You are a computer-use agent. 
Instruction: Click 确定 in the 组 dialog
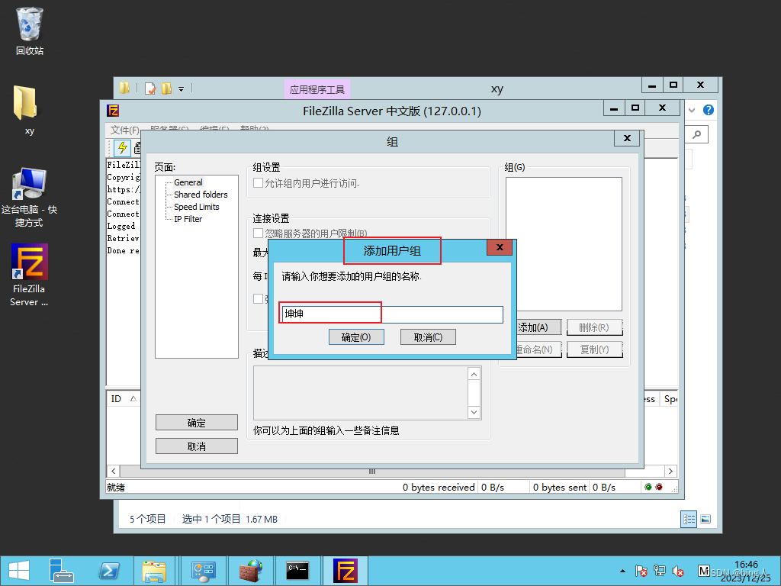click(x=196, y=423)
